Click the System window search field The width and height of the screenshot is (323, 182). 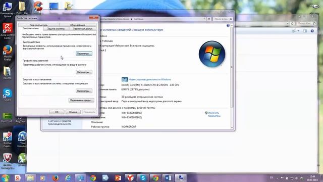(x=223, y=19)
